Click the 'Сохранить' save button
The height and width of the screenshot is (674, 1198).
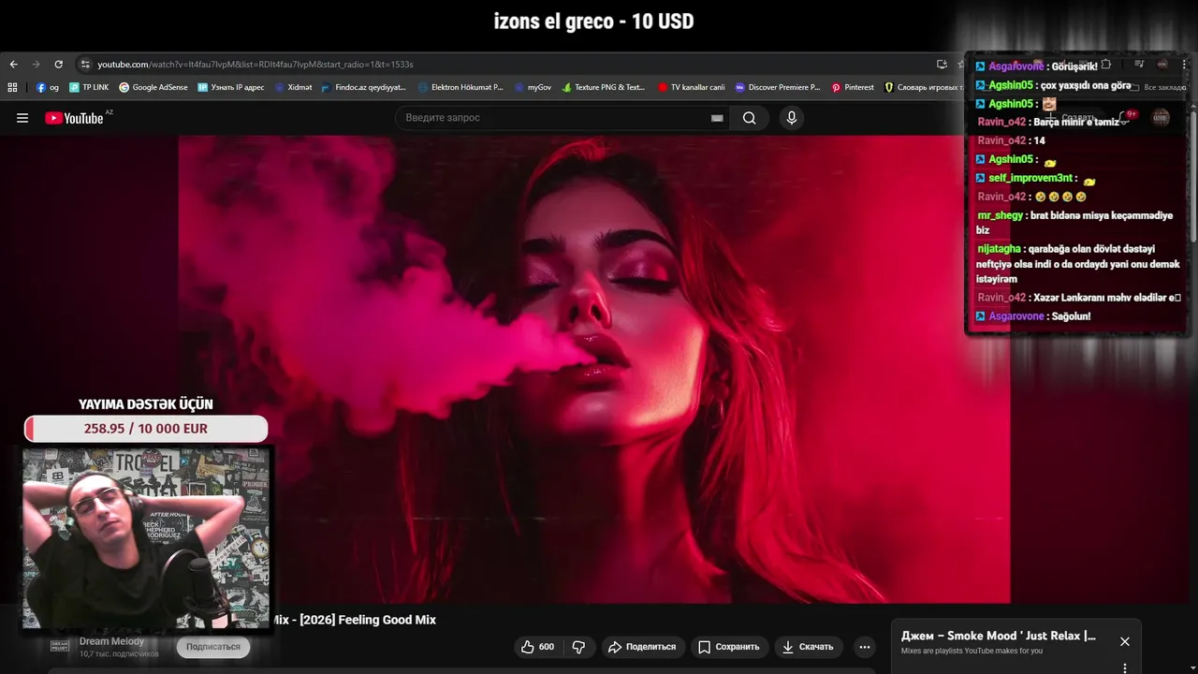point(728,647)
